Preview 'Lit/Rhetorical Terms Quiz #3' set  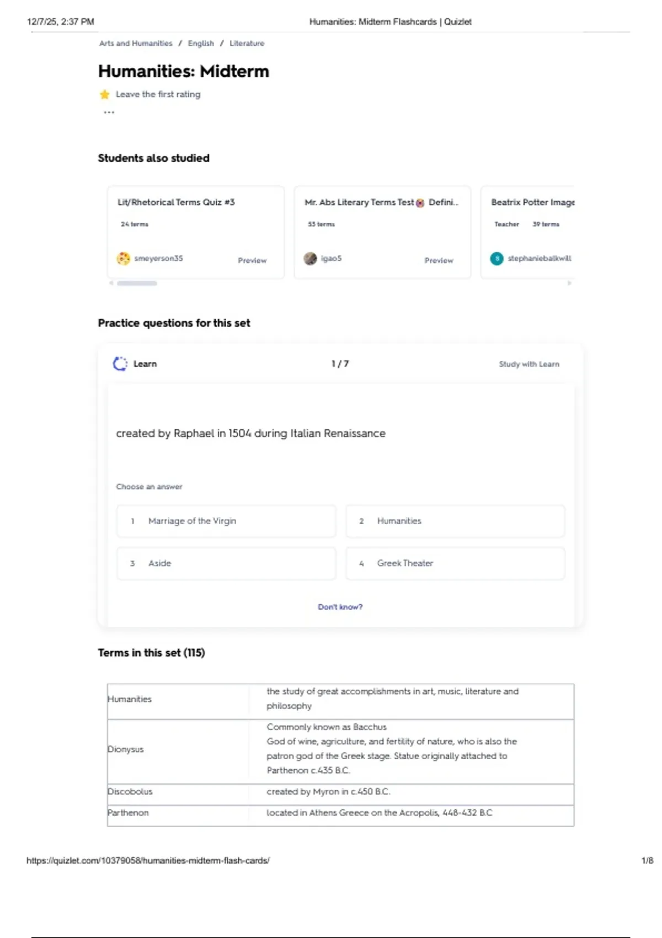tap(252, 260)
